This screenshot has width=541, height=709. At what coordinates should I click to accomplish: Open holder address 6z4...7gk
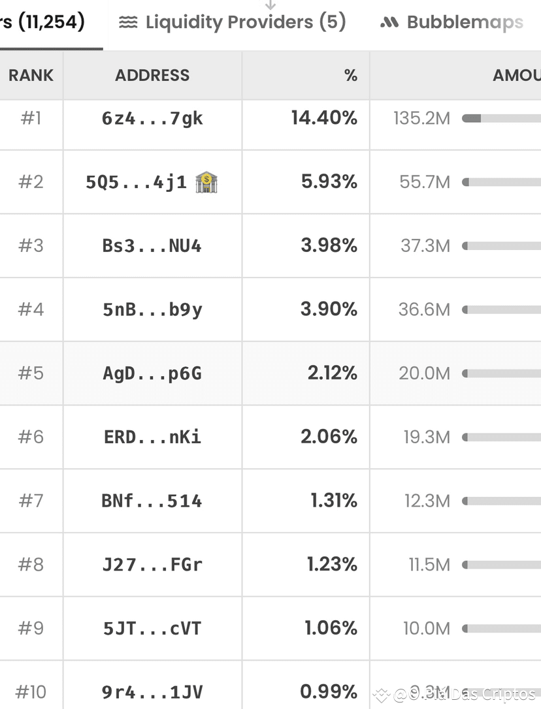coord(152,118)
